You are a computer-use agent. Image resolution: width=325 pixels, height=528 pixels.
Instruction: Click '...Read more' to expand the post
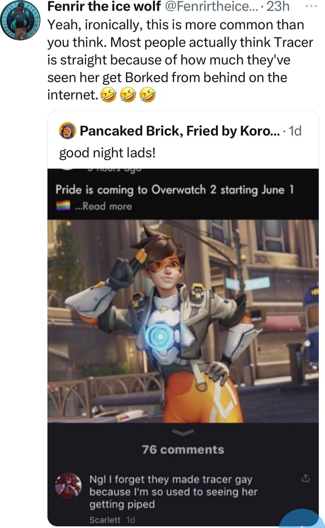point(104,206)
